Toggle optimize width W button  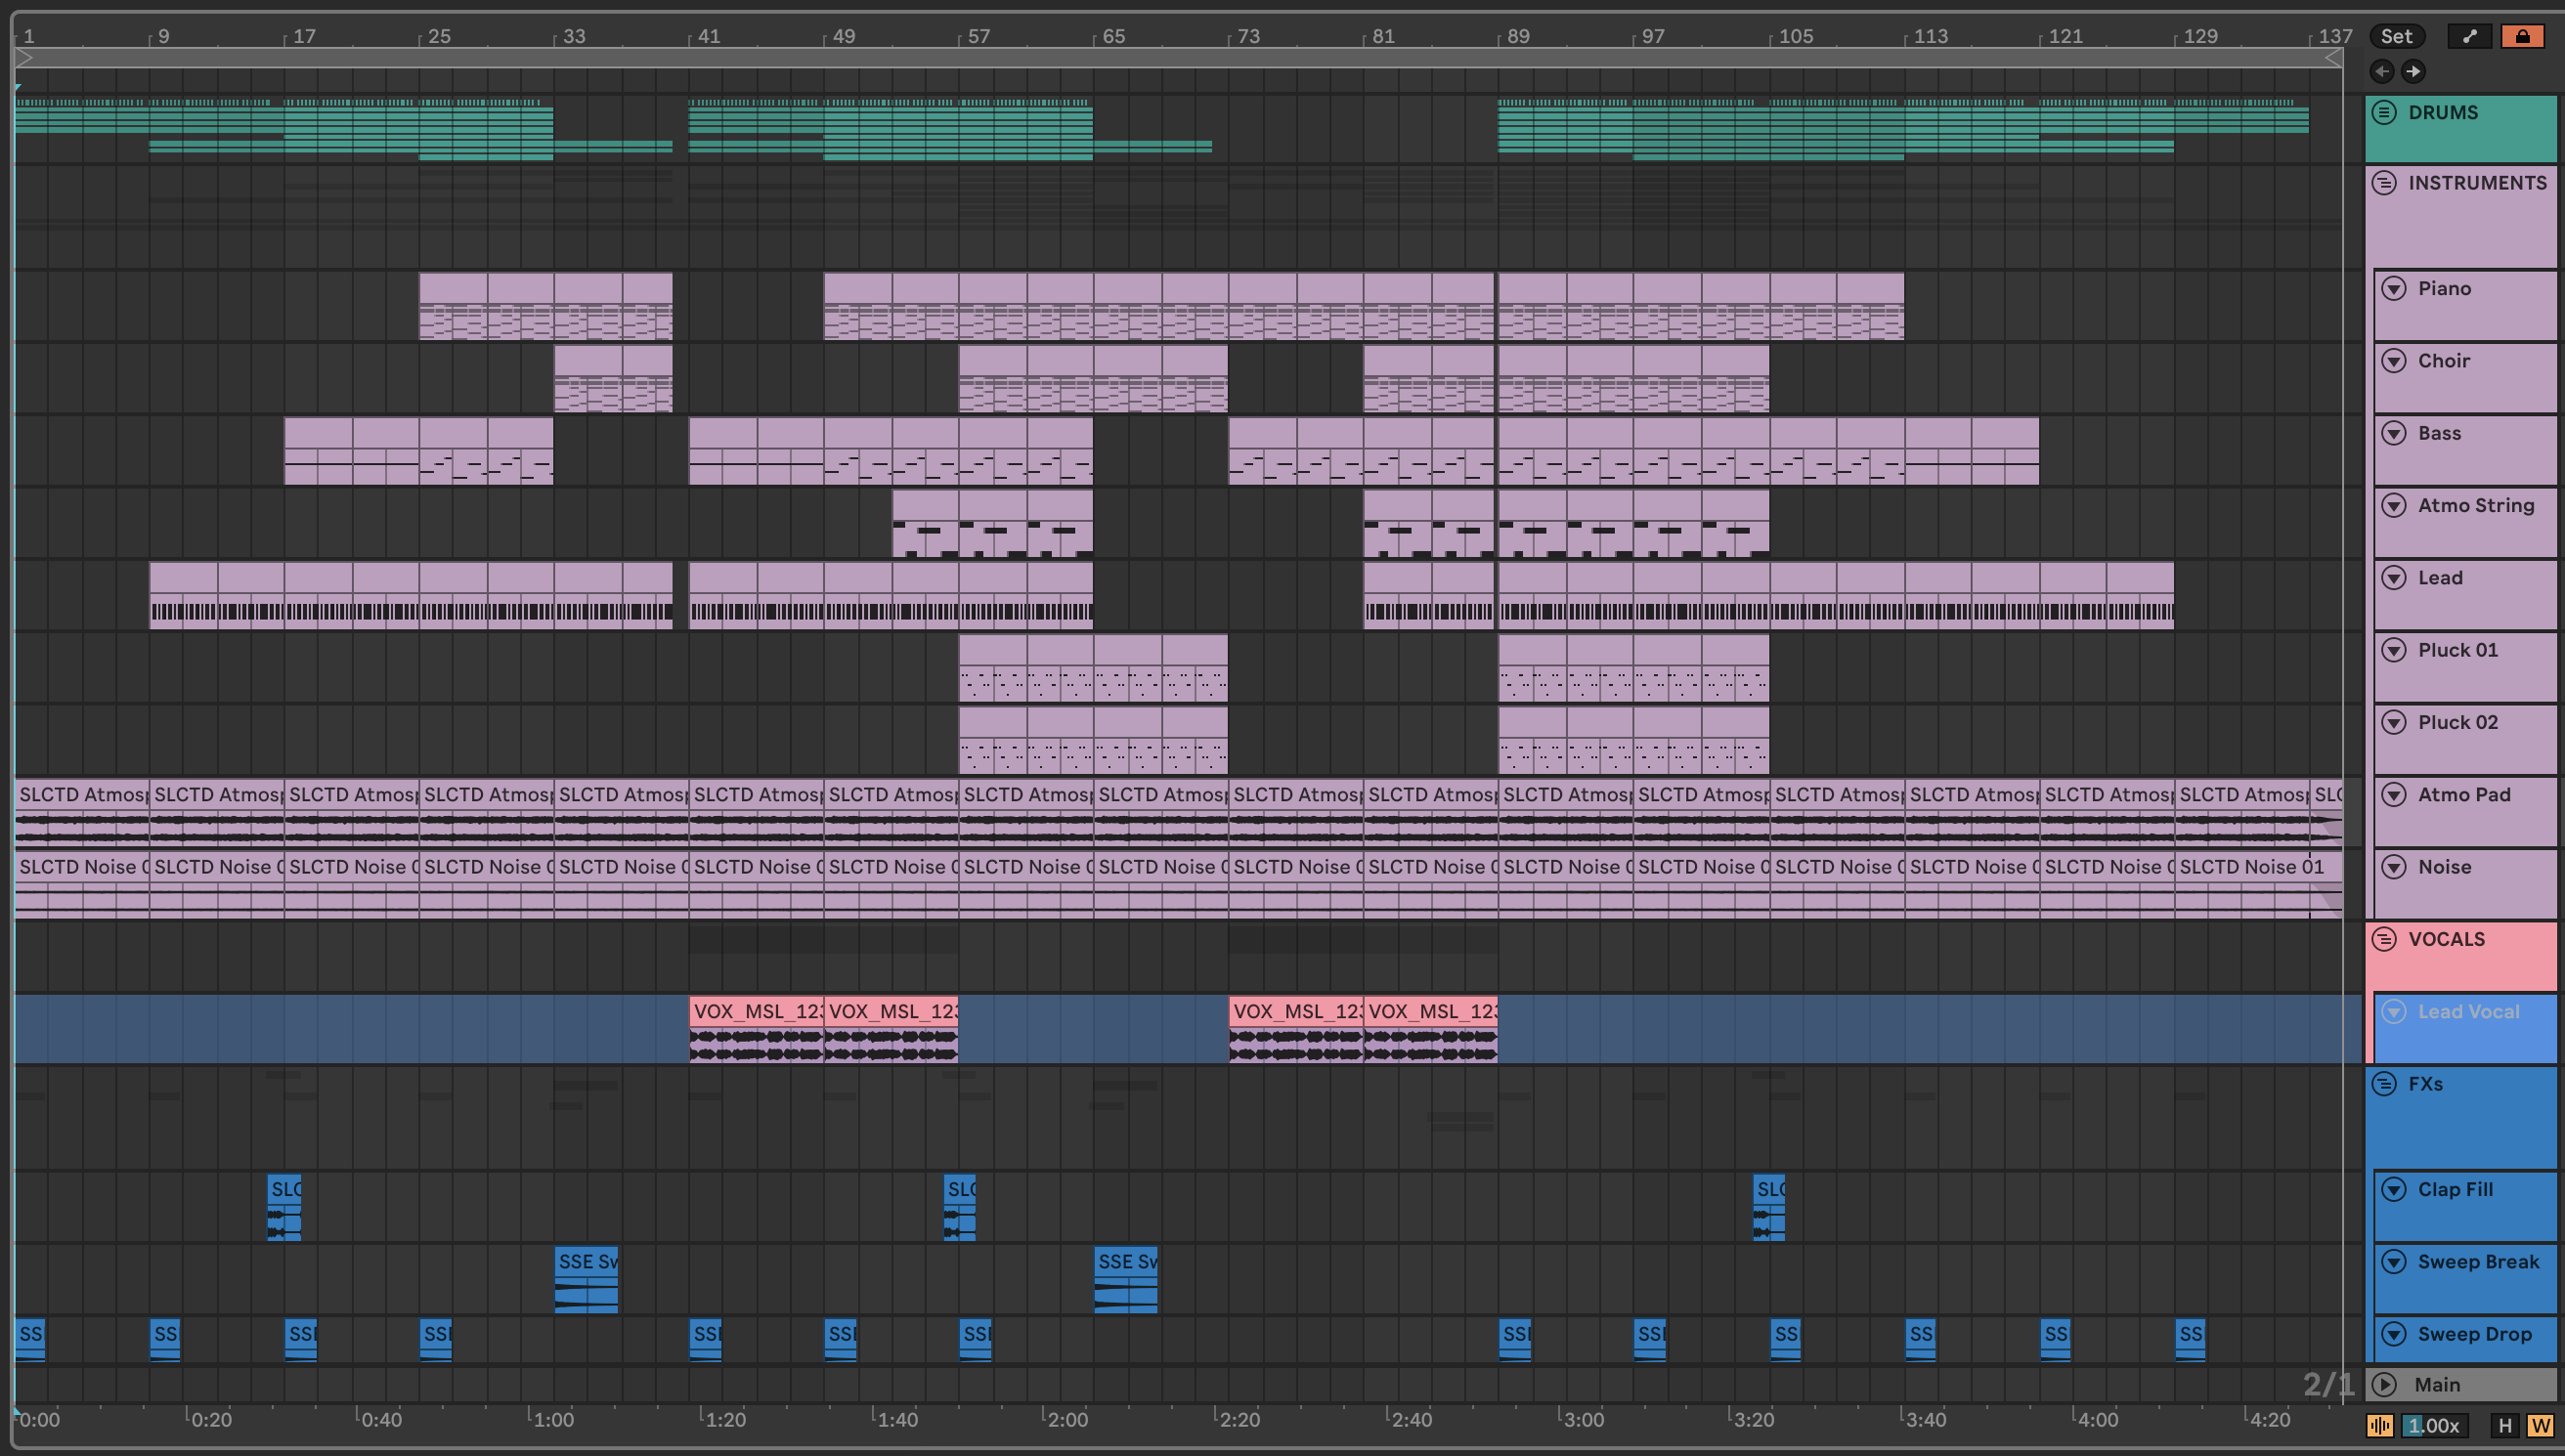tap(2540, 1426)
